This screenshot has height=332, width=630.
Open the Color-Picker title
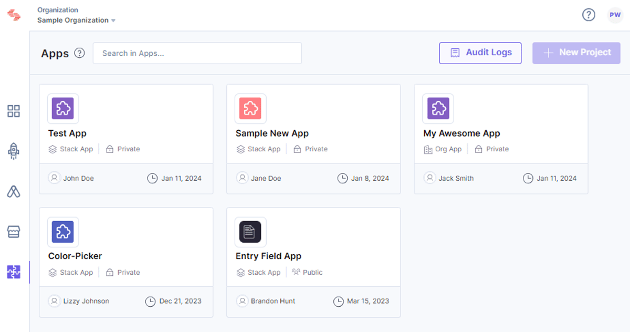75,256
